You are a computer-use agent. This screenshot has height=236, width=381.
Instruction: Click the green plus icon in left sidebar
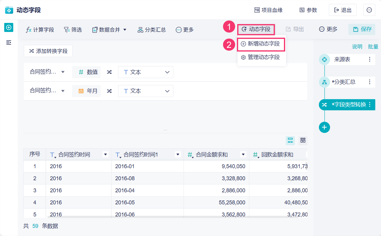point(9,27)
